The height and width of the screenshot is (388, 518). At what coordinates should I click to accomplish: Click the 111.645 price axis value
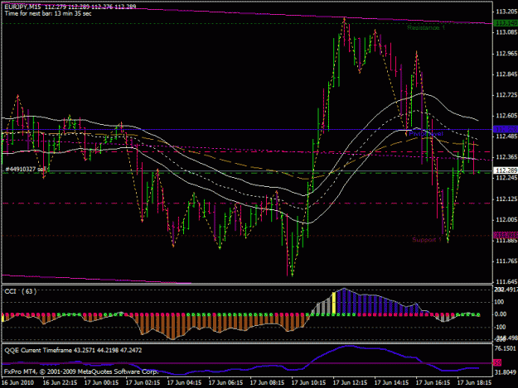506,281
